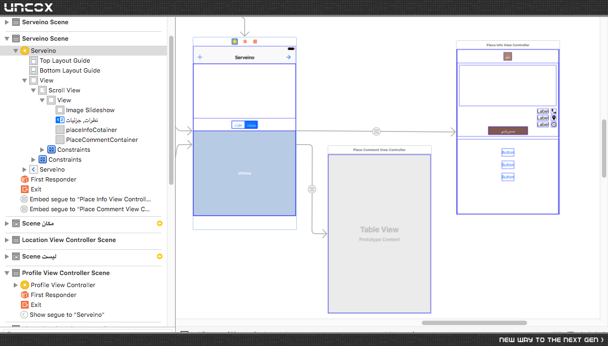
Task: Select the PlaceCommentContainer icon
Action: click(60, 140)
